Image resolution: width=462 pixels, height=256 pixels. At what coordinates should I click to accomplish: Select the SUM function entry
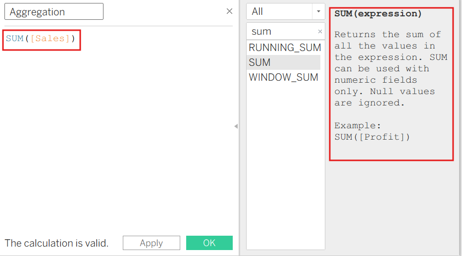pyautogui.click(x=283, y=62)
